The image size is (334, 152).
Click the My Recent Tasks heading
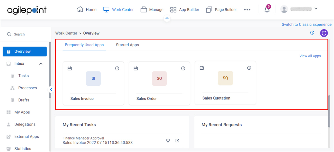click(x=79, y=125)
